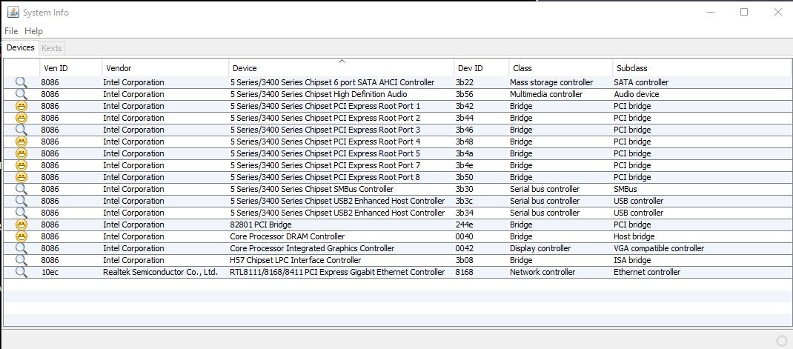This screenshot has height=349, width=793.
Task: Sort by the Class column header
Action: tap(561, 67)
